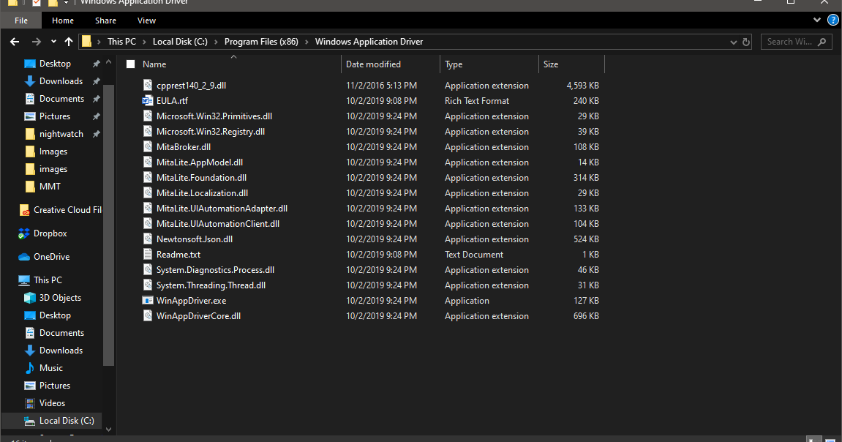The width and height of the screenshot is (842, 442).
Task: Switch to the View ribbon tab
Action: [x=146, y=20]
